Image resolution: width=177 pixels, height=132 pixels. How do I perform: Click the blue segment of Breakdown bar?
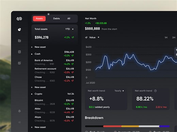point(164,126)
